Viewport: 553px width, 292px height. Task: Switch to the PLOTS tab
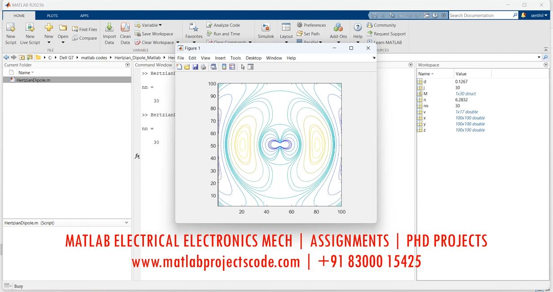point(52,16)
